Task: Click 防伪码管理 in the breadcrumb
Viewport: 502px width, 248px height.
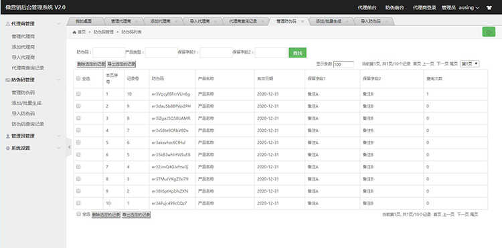Action: tap(103, 32)
